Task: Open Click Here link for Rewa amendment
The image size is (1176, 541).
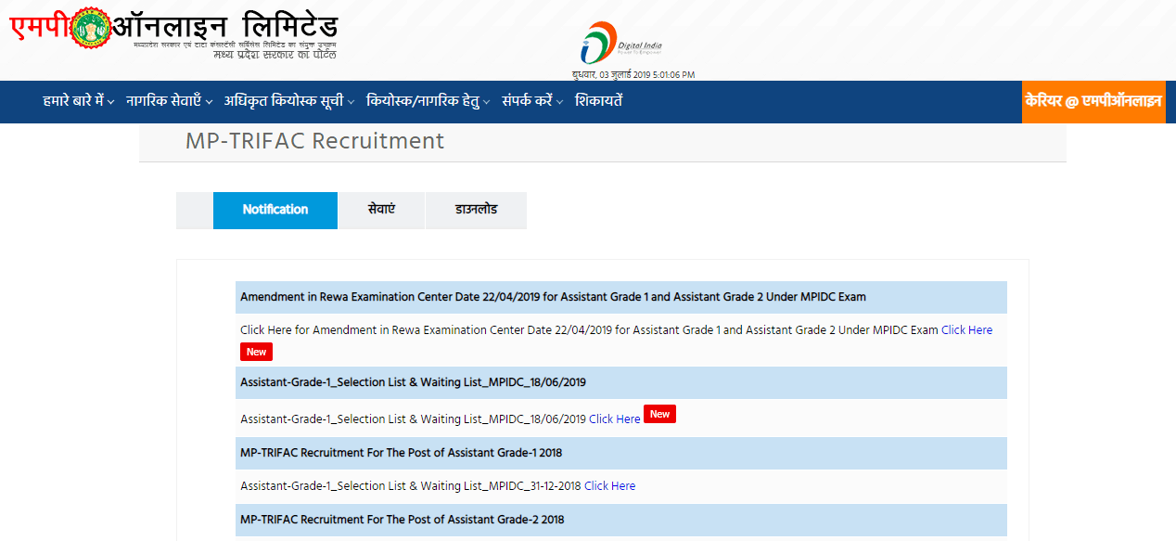Action: point(966,330)
